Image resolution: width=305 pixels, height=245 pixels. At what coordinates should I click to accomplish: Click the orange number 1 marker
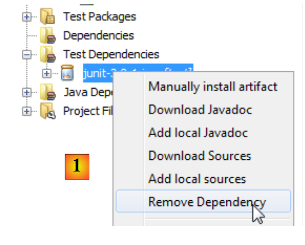click(x=76, y=167)
